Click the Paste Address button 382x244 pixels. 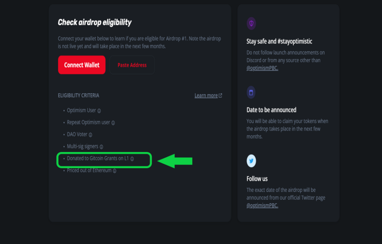(132, 65)
